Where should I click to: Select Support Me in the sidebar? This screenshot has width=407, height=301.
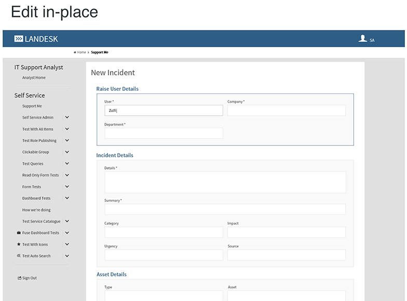coord(32,106)
